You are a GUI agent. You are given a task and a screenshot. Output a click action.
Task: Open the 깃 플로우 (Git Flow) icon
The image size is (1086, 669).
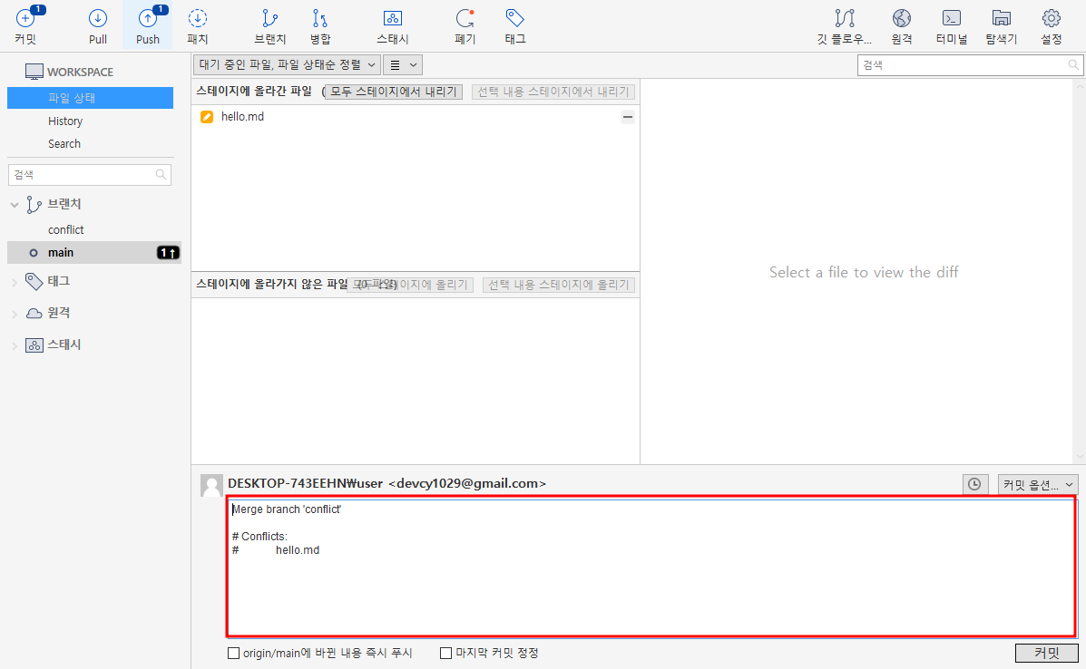pos(845,19)
